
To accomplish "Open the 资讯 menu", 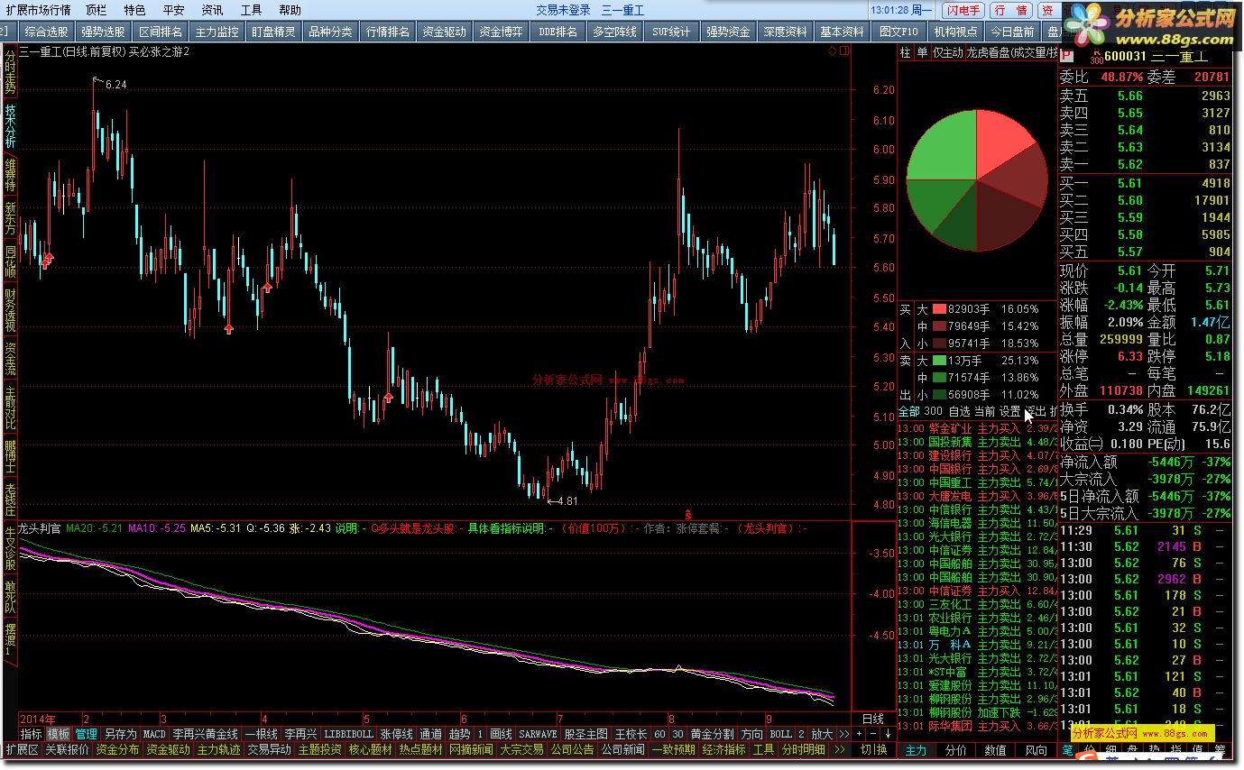I will coord(213,10).
